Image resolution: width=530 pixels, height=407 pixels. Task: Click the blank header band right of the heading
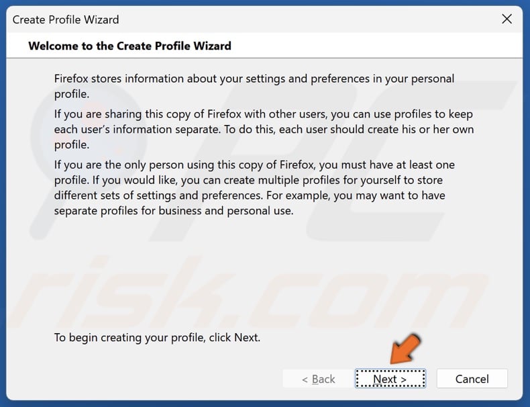(x=376, y=46)
